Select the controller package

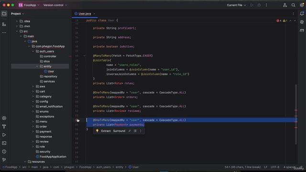pos(50,56)
